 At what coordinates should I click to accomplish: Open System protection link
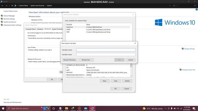(10, 22)
